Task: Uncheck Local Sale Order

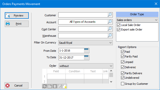Action: (x=118, y=25)
